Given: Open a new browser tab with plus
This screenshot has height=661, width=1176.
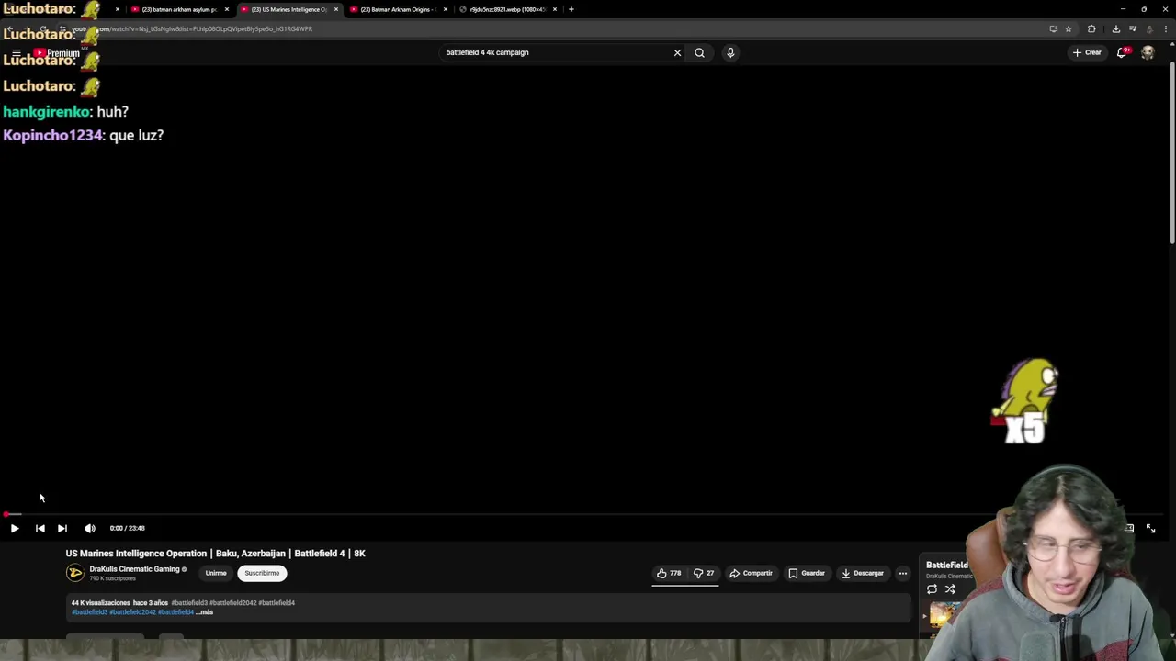Looking at the screenshot, I should click(x=571, y=9).
